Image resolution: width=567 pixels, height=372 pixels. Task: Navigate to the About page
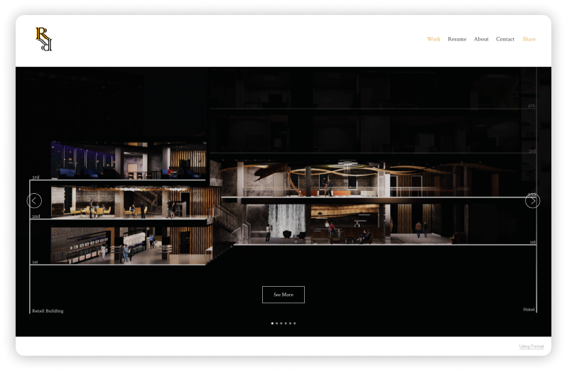tap(481, 39)
